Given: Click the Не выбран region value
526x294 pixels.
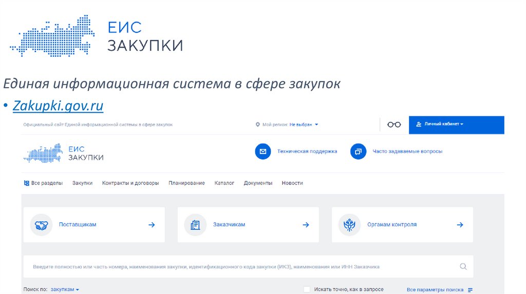Looking at the screenshot, I should coord(301,124).
